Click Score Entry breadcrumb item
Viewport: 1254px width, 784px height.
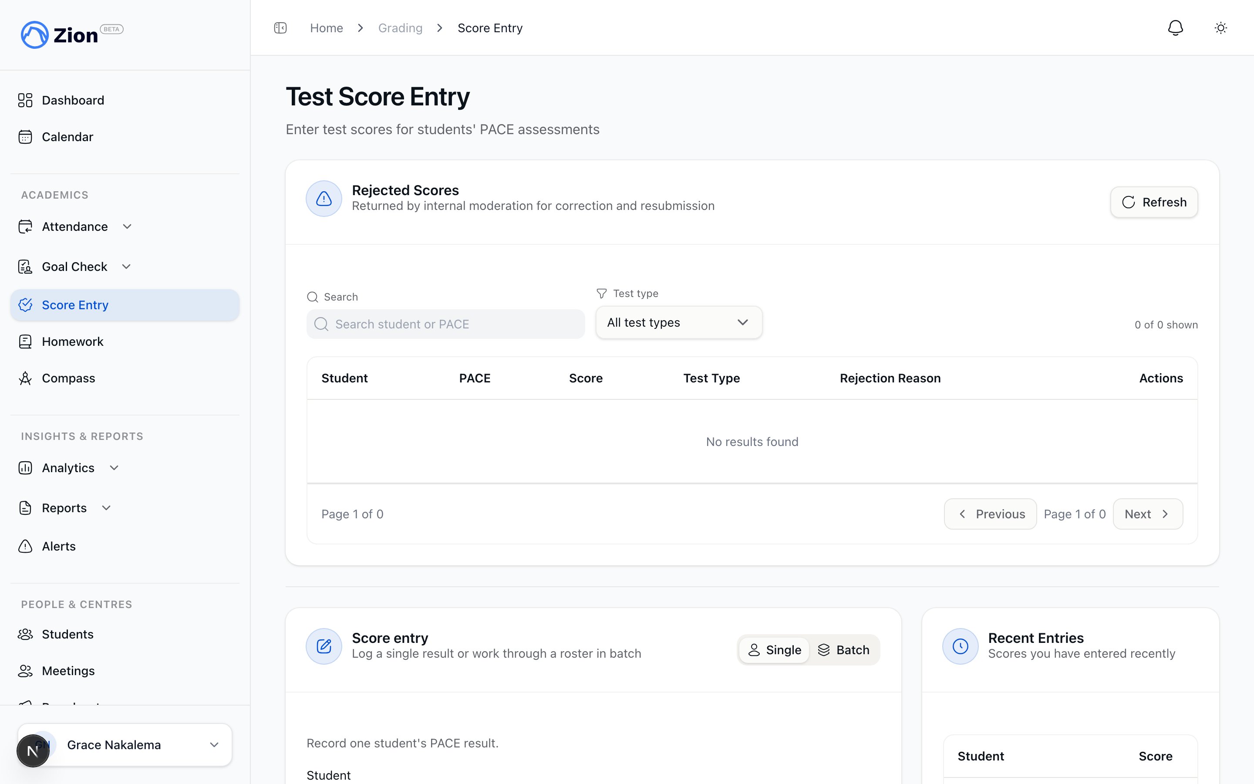point(490,28)
